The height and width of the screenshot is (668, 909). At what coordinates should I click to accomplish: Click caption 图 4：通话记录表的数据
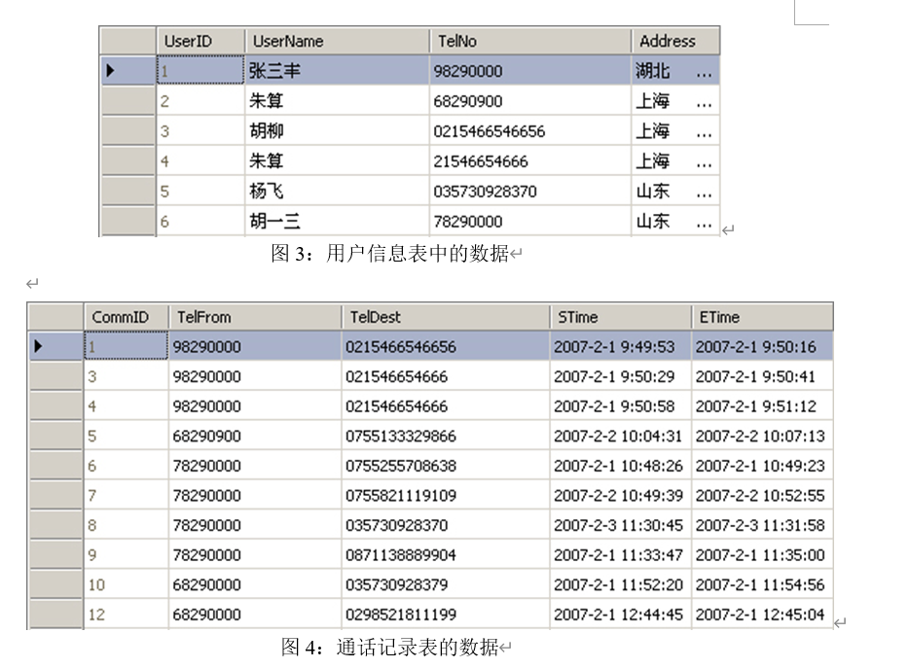pyautogui.click(x=389, y=647)
